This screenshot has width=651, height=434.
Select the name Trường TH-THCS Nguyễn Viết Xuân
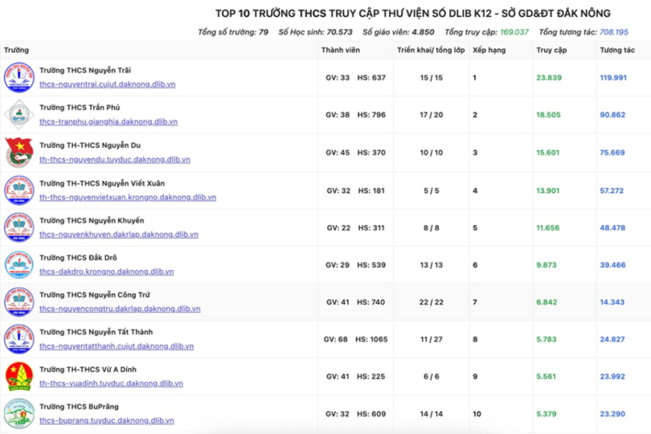point(102,183)
